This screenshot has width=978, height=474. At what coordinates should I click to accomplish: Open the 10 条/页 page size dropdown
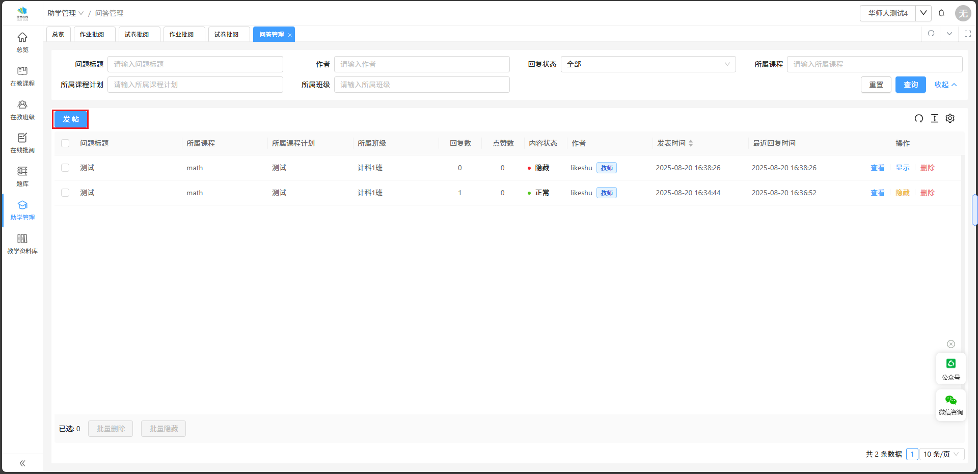pyautogui.click(x=941, y=454)
